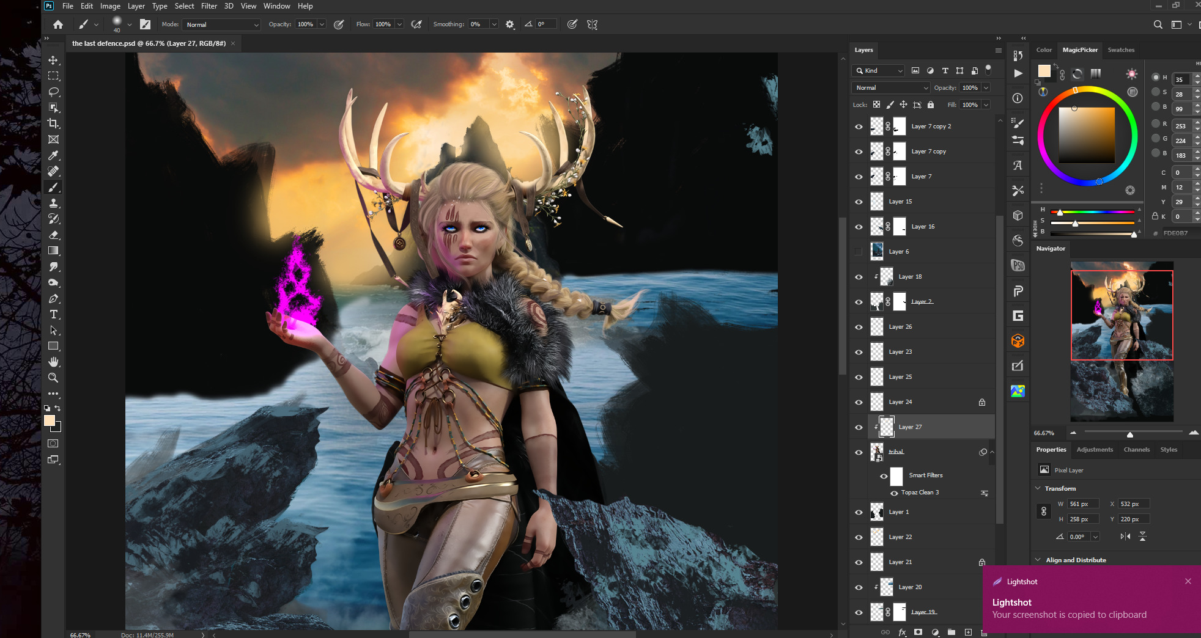Switch to the Channels tab
Image resolution: width=1201 pixels, height=638 pixels.
point(1137,450)
